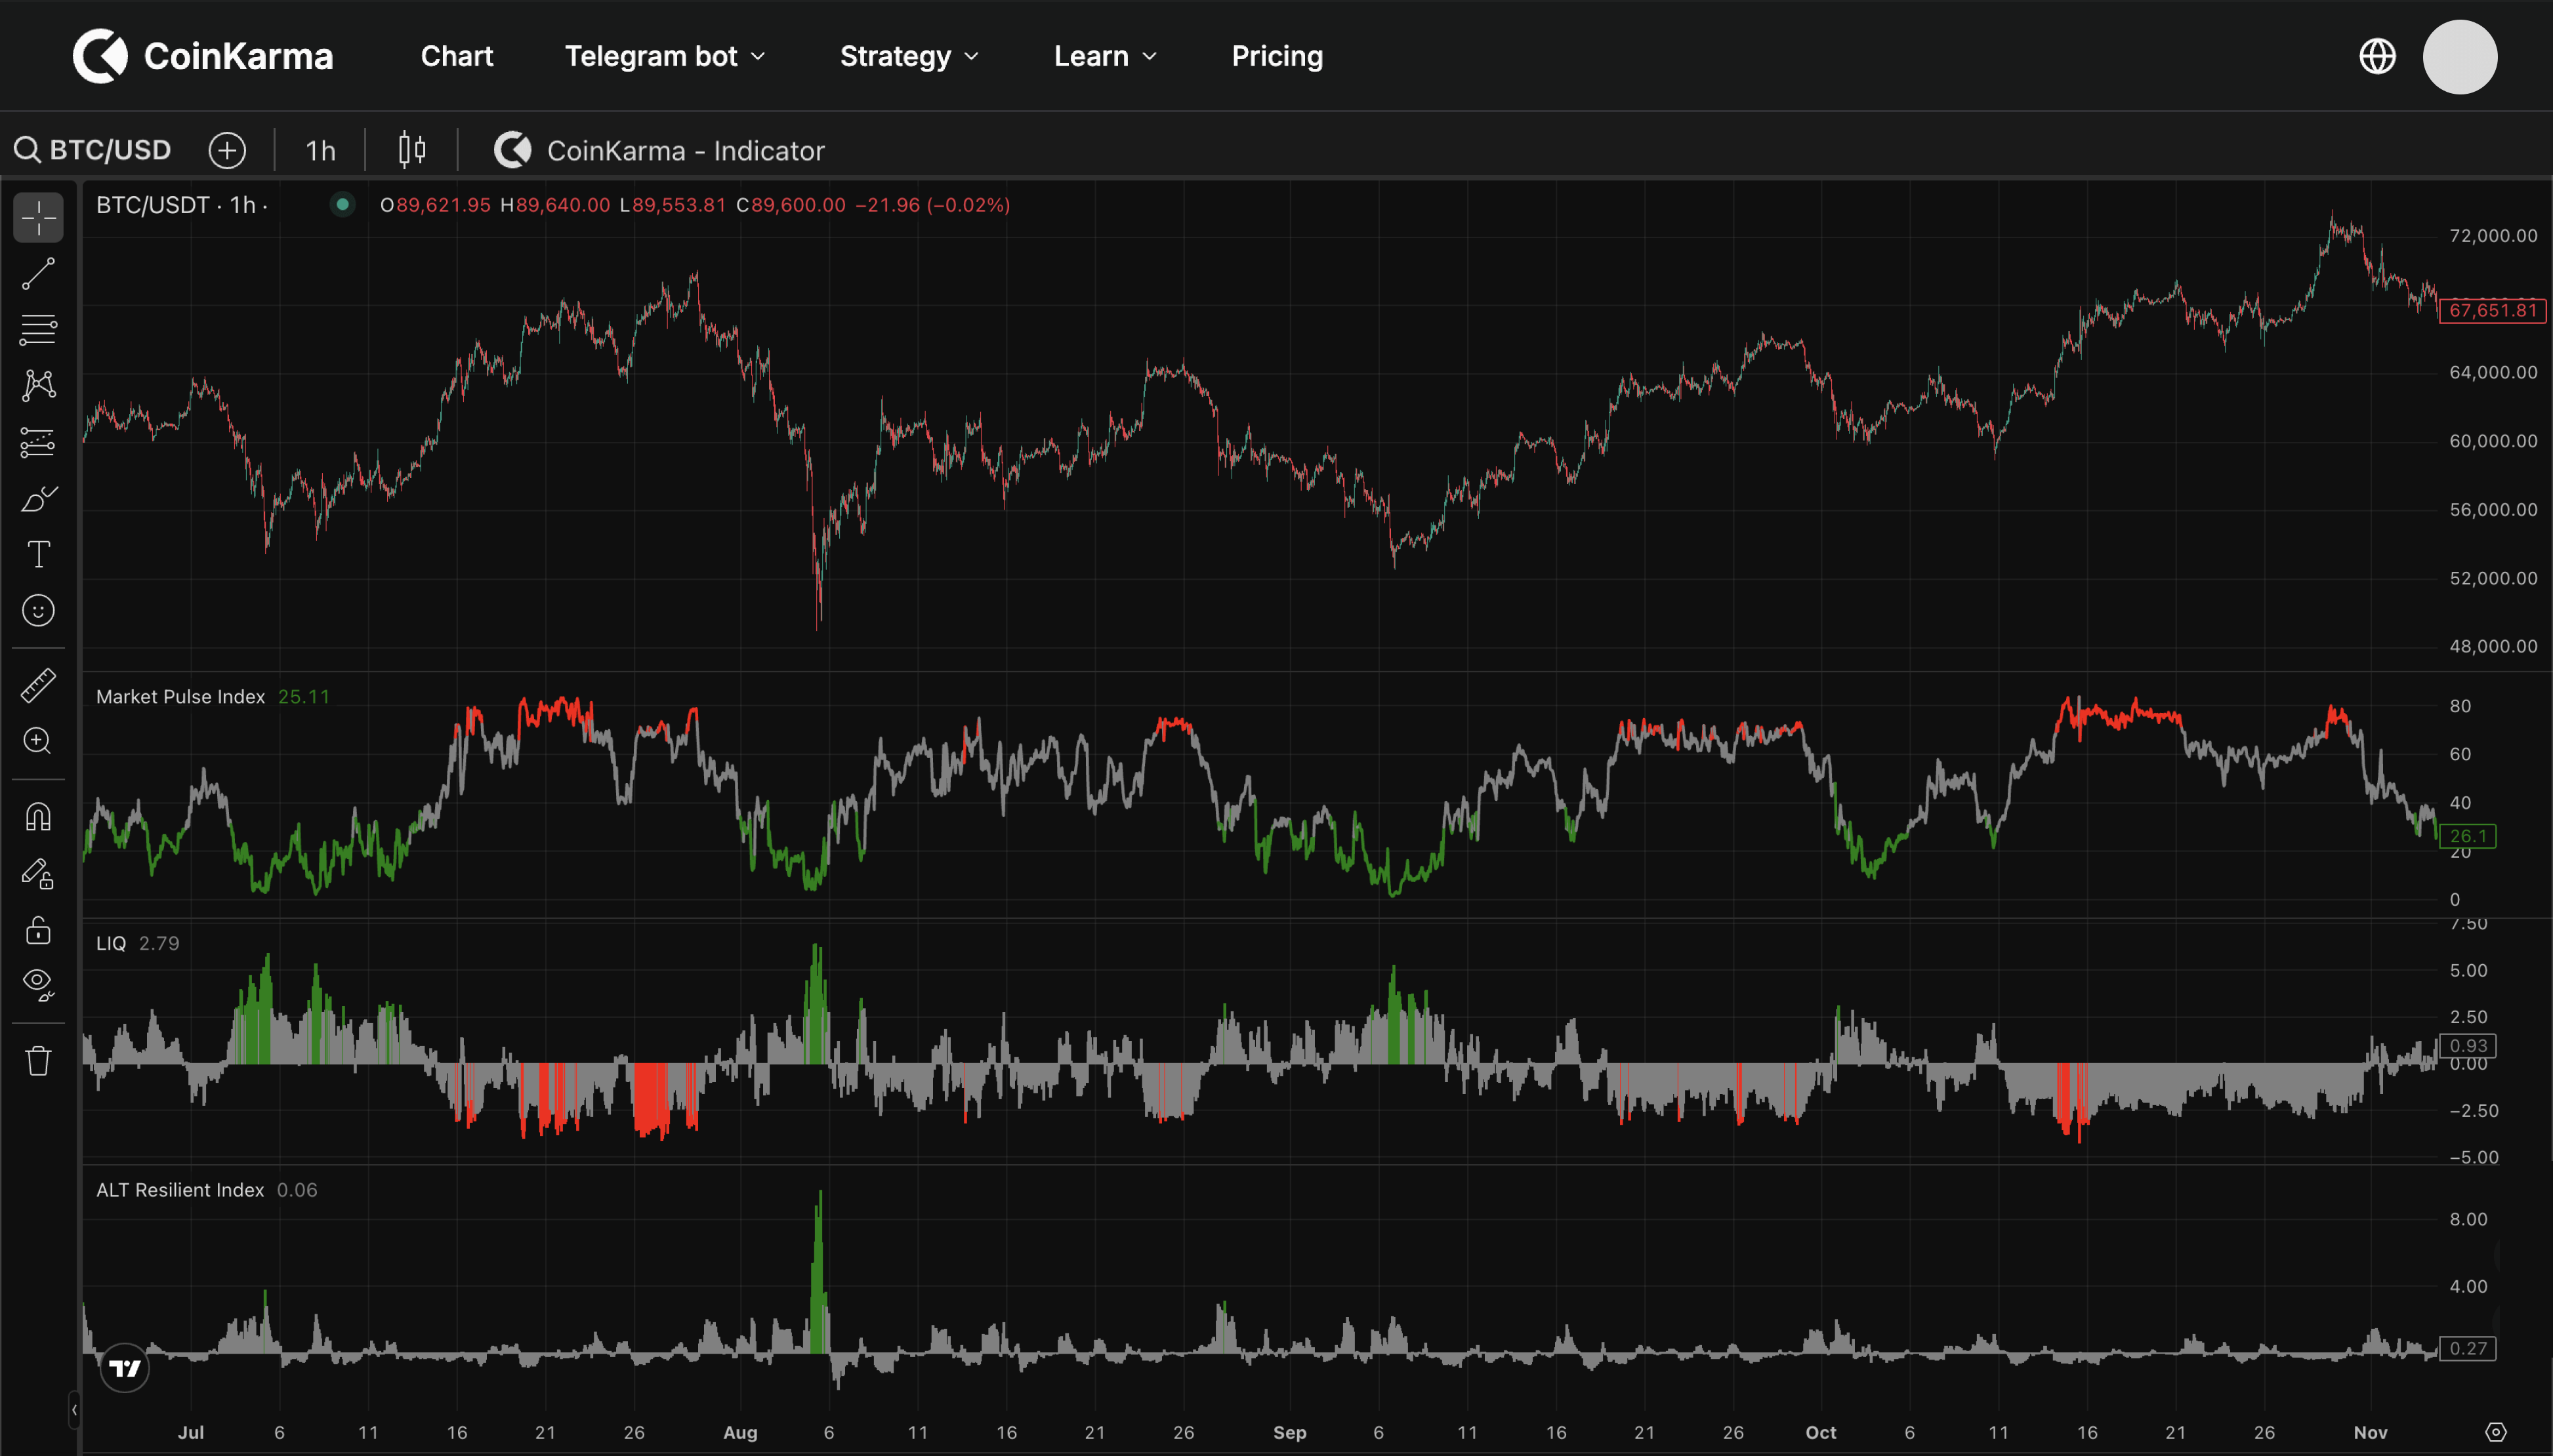Screen dimensions: 2553x1456
Task: Open the emoji icons tool
Action: click(38, 610)
